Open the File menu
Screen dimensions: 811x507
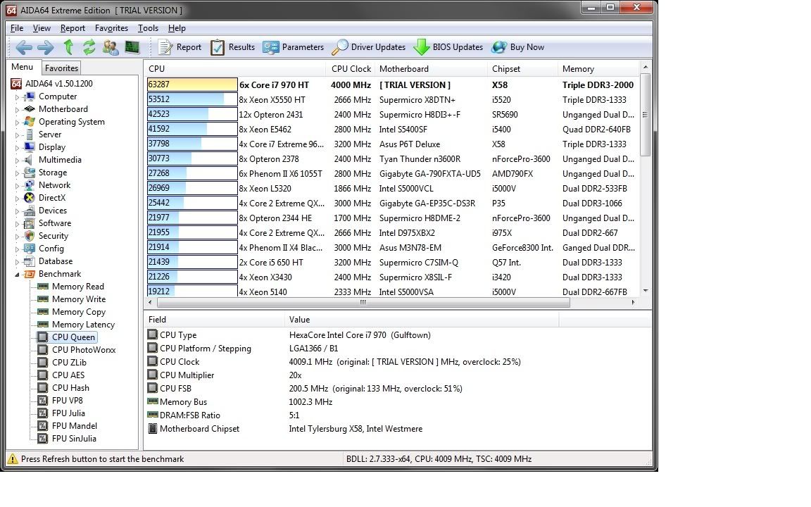pyautogui.click(x=17, y=28)
